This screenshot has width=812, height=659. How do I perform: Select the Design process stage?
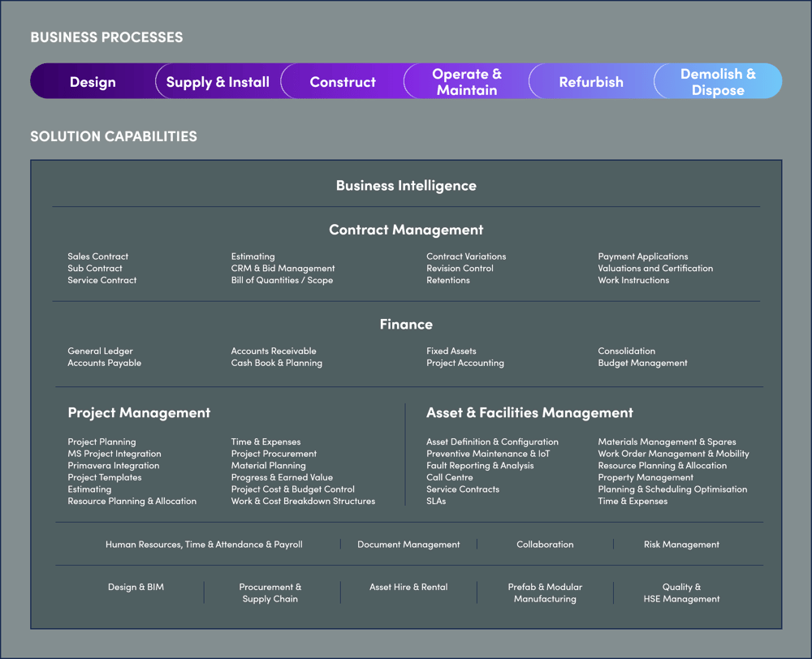[x=93, y=81]
